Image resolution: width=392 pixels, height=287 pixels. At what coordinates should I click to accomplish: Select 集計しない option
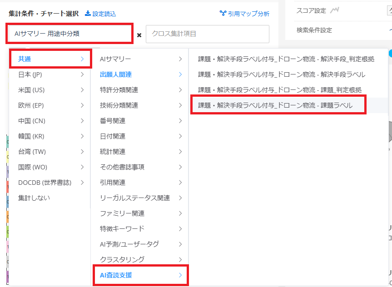(34, 198)
